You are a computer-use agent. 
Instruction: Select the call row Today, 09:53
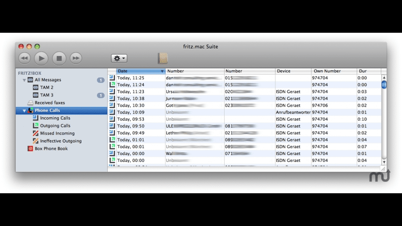coord(244,119)
